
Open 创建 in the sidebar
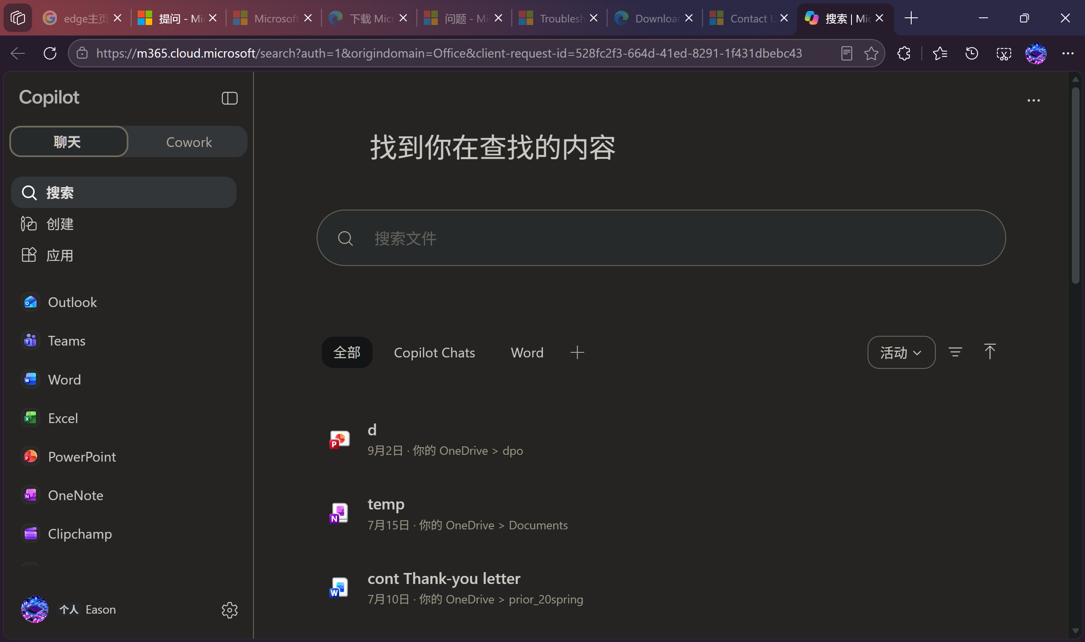[x=124, y=224]
